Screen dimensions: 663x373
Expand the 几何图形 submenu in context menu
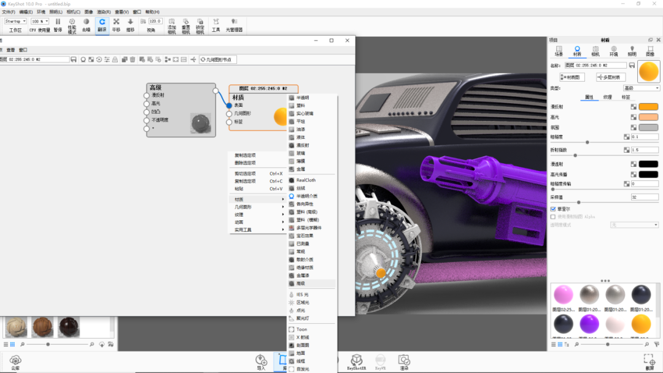[x=257, y=207]
